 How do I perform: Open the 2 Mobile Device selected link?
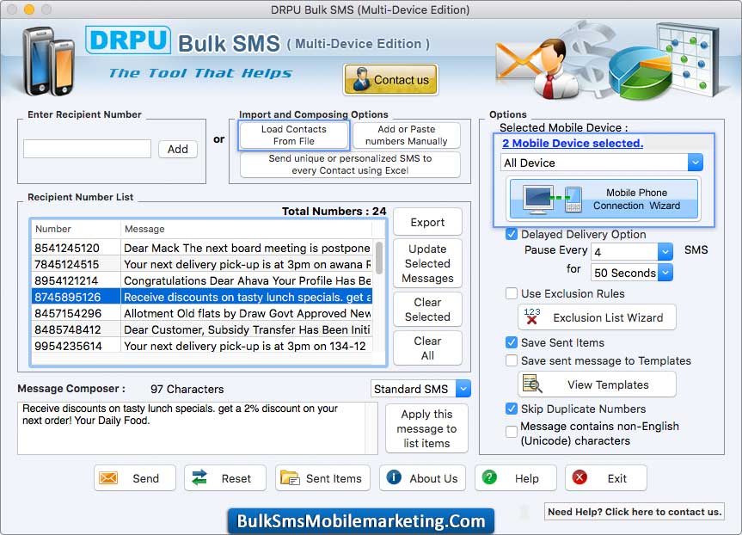point(573,143)
